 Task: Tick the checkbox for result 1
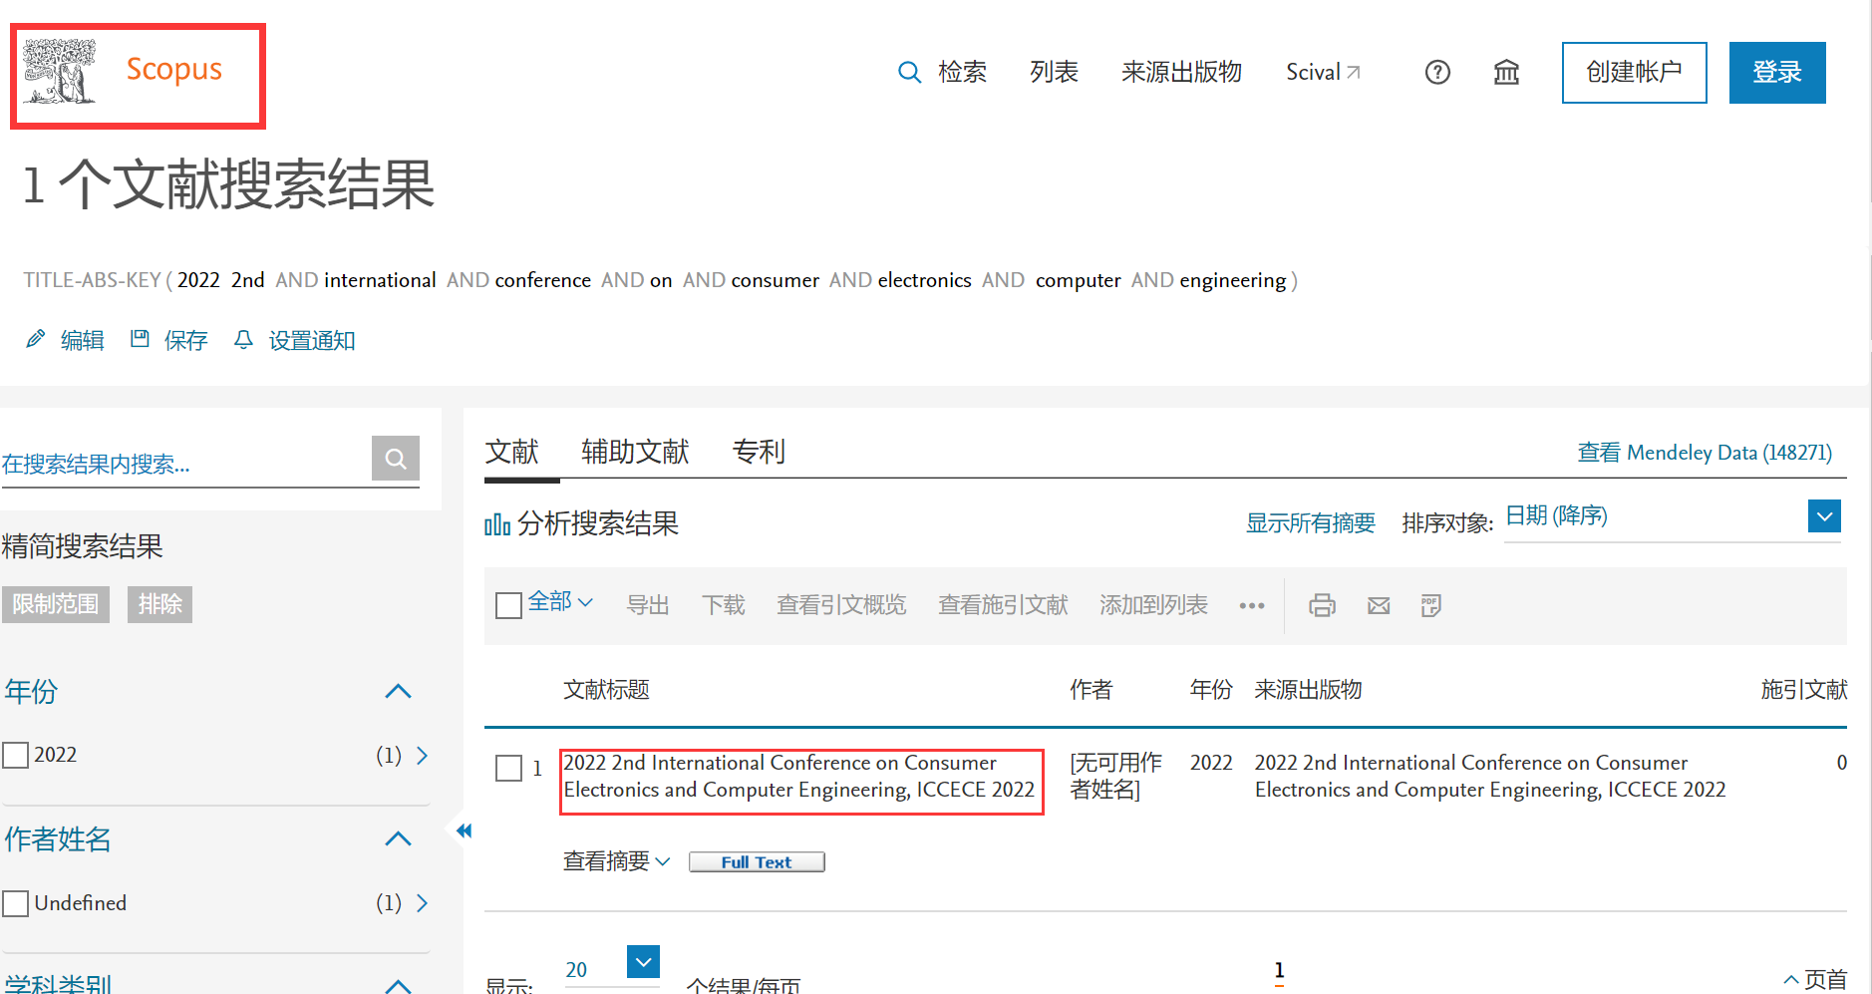click(508, 768)
